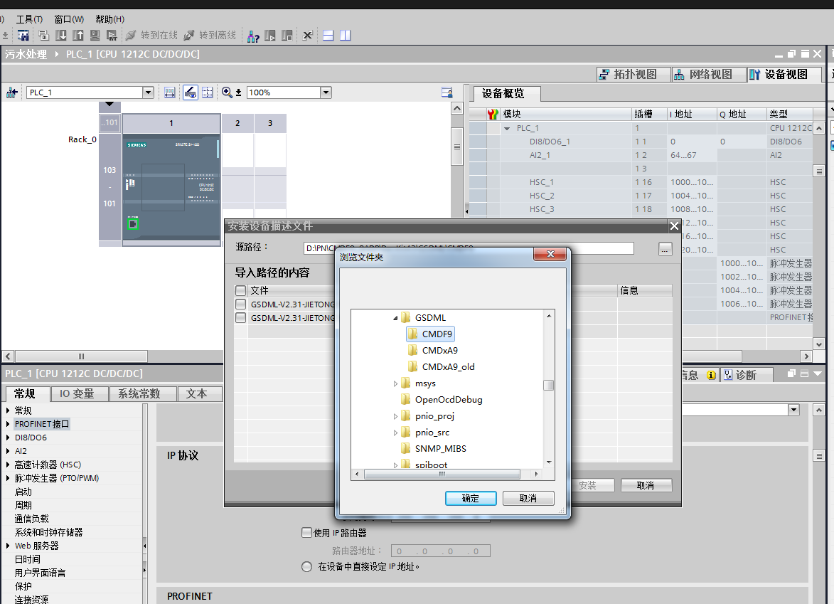Tick the select-all checkbox beside 文件 header
This screenshot has height=604, width=834.
click(241, 290)
